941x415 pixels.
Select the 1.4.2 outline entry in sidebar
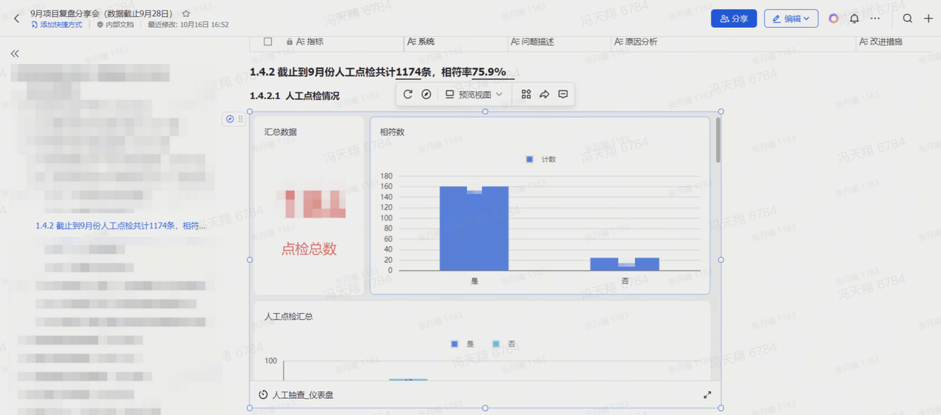(x=120, y=225)
